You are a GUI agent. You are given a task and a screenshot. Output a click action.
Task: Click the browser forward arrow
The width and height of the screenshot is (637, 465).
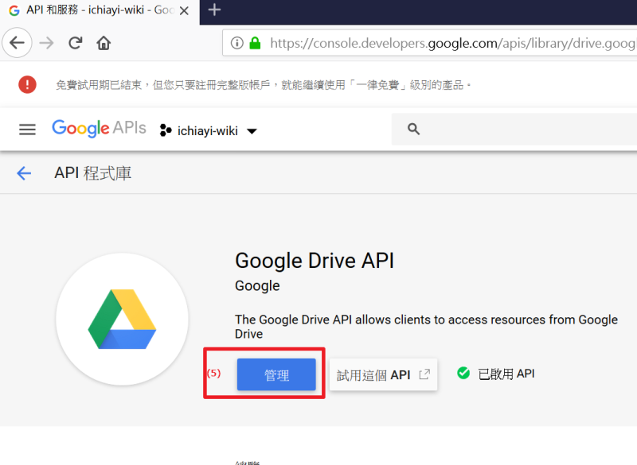pos(47,43)
